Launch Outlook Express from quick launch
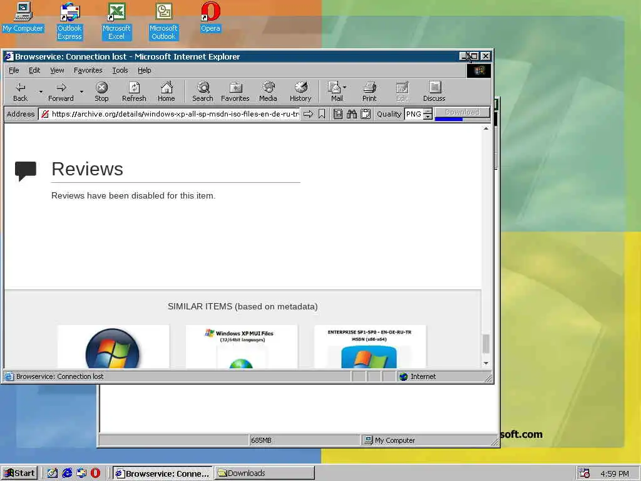Image resolution: width=641 pixels, height=481 pixels. [81, 473]
